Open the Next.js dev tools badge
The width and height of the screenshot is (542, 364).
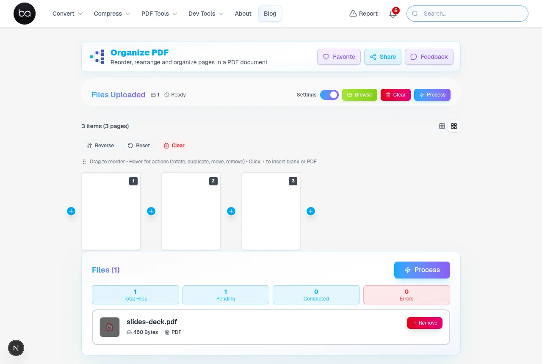point(16,348)
